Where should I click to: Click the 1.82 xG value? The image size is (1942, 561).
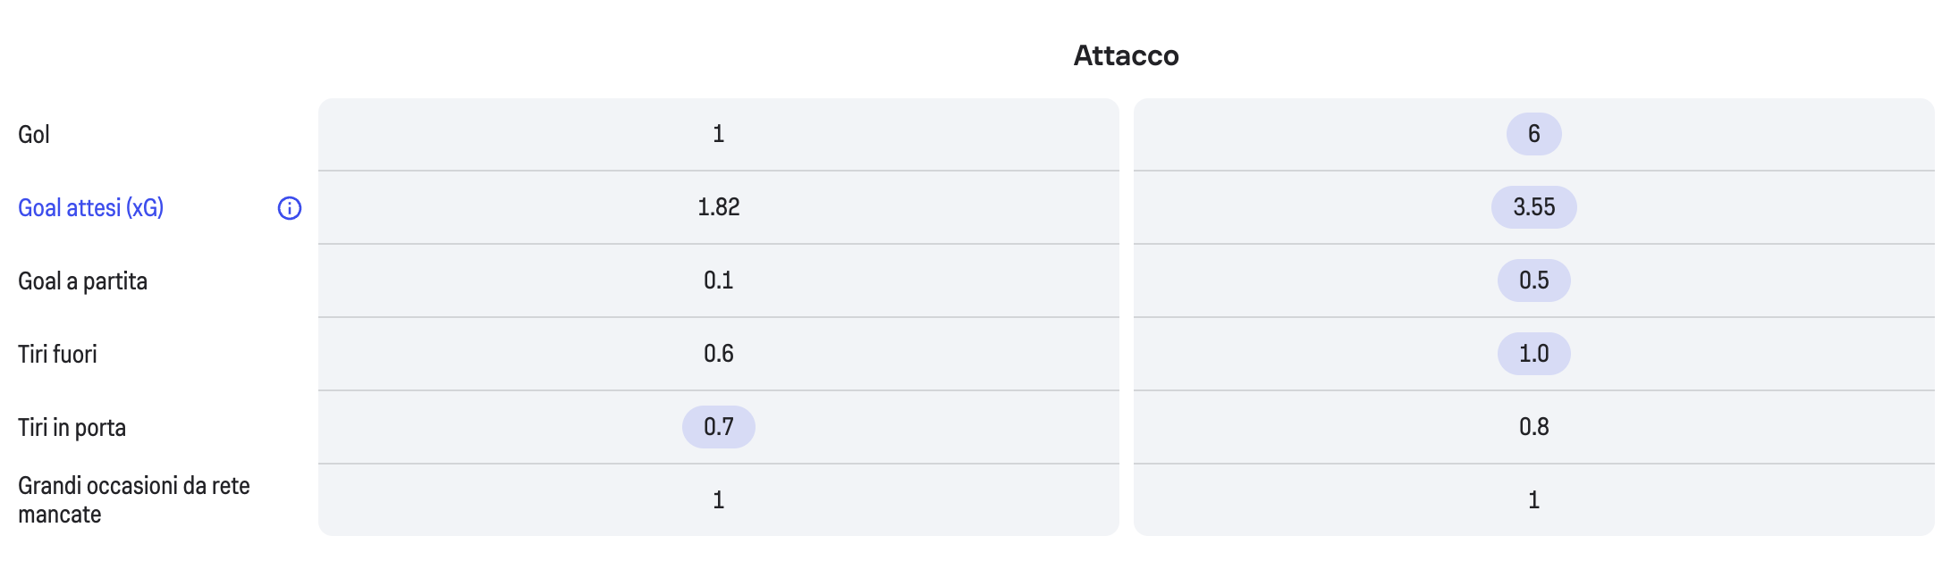coord(718,207)
